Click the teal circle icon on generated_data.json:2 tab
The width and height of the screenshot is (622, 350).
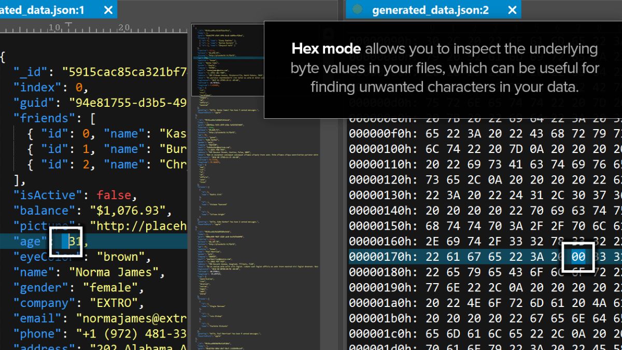[357, 10]
